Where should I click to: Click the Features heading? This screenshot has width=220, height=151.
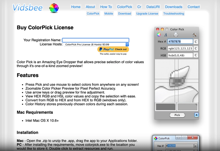coord(28,75)
